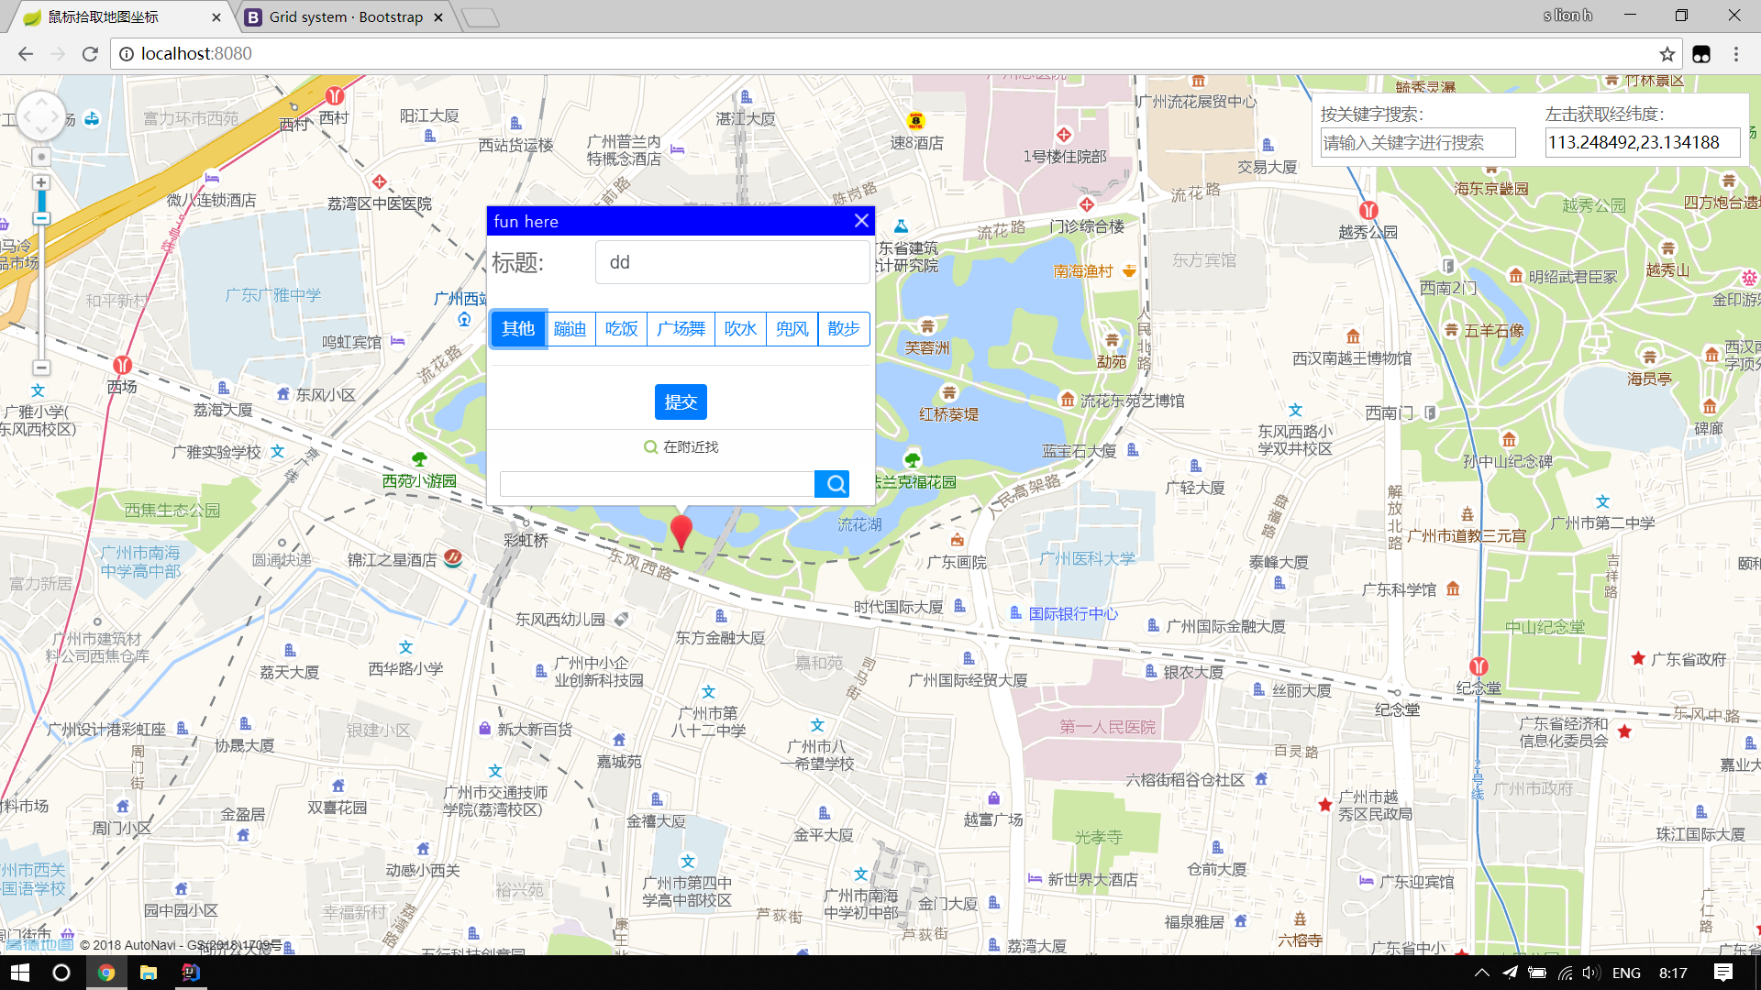Switch to Grid system Bootstrap tab
Viewport: 1761px width, 990px height.
345,17
